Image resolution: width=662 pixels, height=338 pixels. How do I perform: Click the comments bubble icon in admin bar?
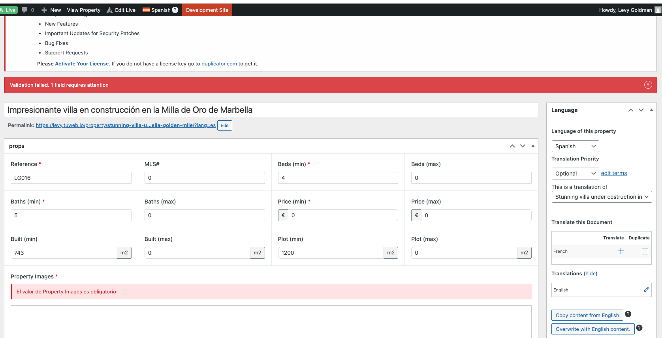[x=24, y=10]
